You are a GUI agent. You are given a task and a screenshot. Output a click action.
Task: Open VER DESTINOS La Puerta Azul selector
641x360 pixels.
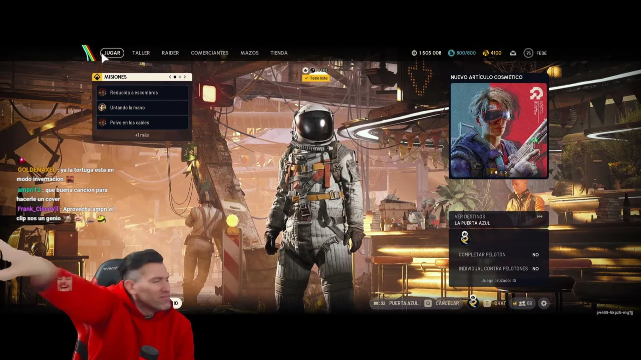pos(499,219)
